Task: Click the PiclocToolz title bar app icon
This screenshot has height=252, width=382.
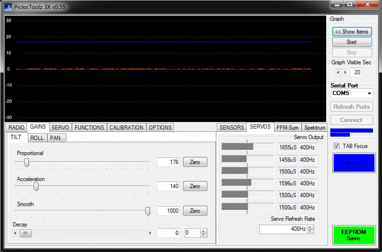Action: coord(8,7)
